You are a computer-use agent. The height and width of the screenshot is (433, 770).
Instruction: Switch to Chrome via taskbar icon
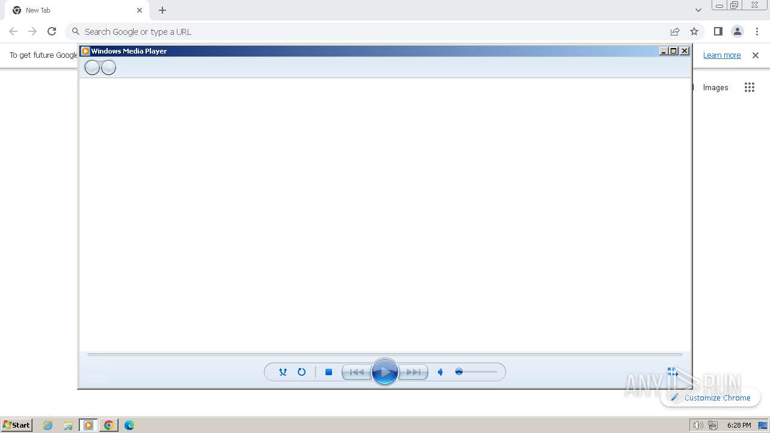(x=109, y=425)
